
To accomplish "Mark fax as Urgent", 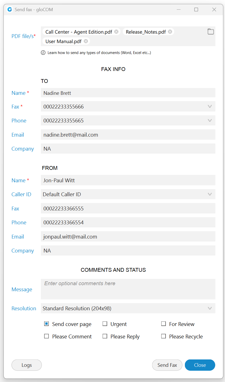I will [x=105, y=324].
